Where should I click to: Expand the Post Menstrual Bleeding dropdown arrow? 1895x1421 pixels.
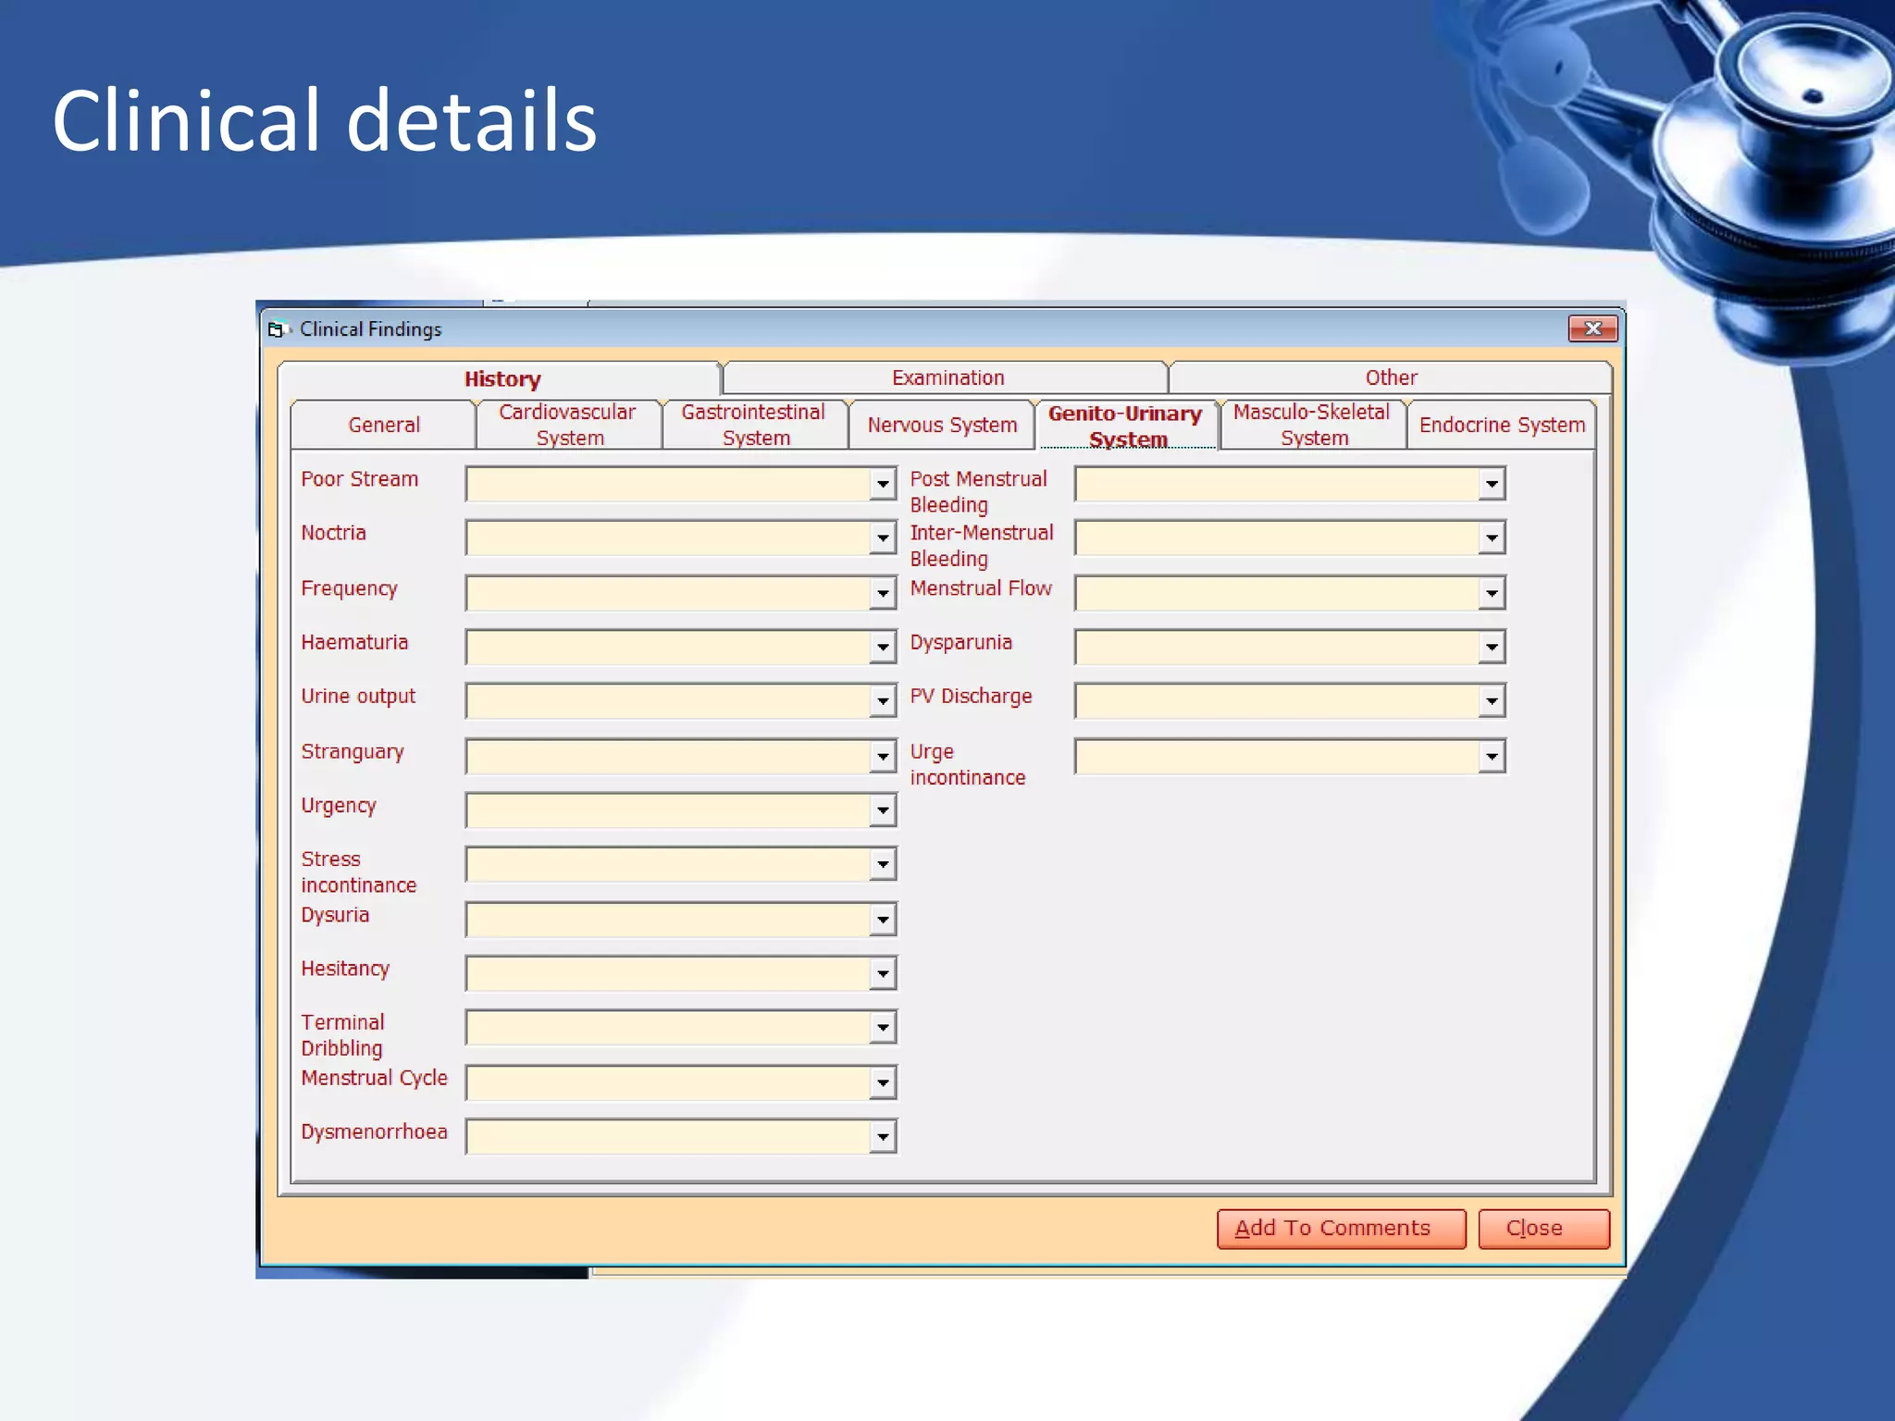(1492, 484)
